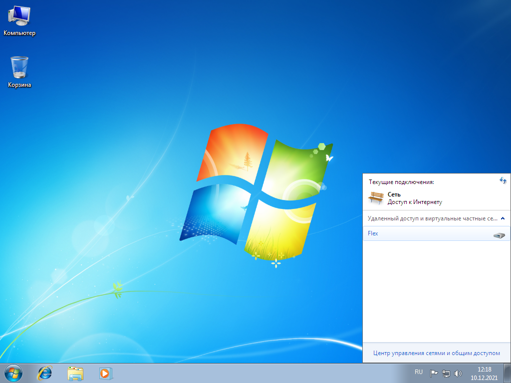Launch Windows Media Player from taskbar
511x383 pixels.
pos(106,373)
